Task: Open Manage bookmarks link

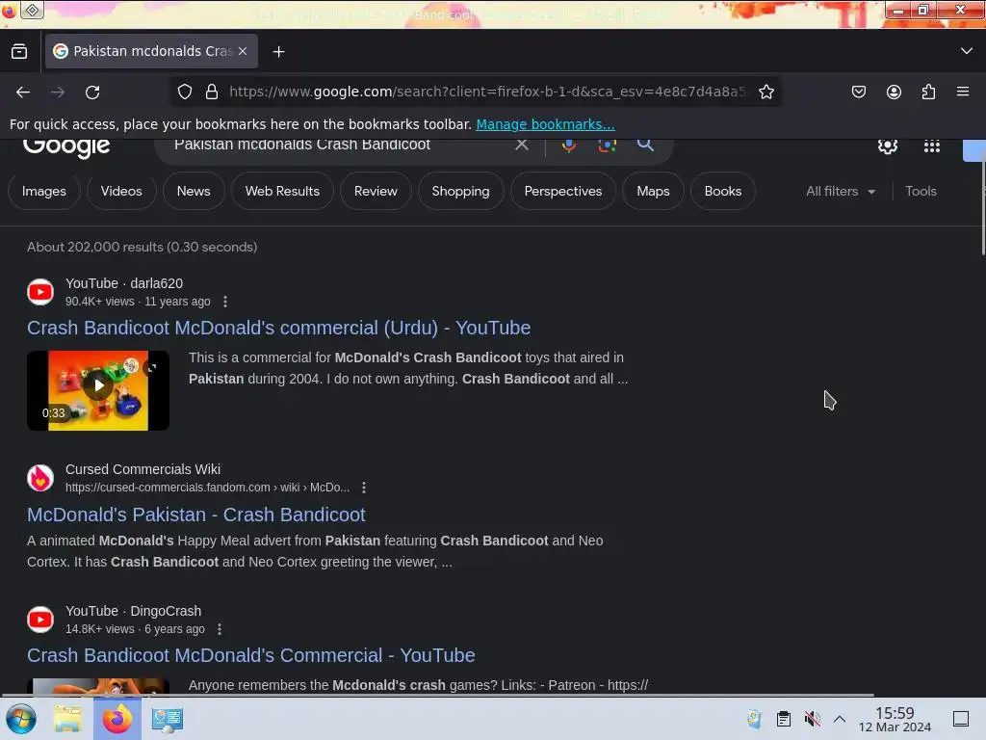Action: click(545, 124)
